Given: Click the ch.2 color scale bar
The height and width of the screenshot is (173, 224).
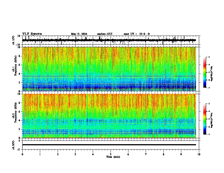Looking at the screenshot, I should 205,119.
